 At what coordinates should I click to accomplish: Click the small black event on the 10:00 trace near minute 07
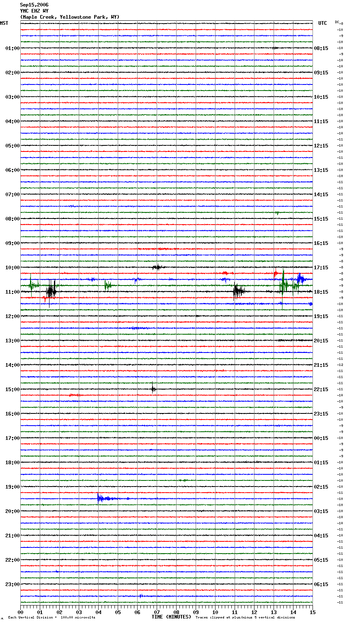(x=157, y=267)
